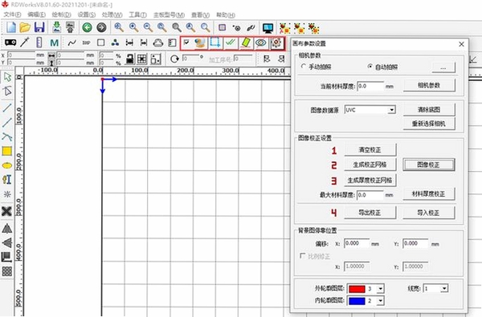
Task: Open file using the yellow folder icon
Action: point(25,27)
